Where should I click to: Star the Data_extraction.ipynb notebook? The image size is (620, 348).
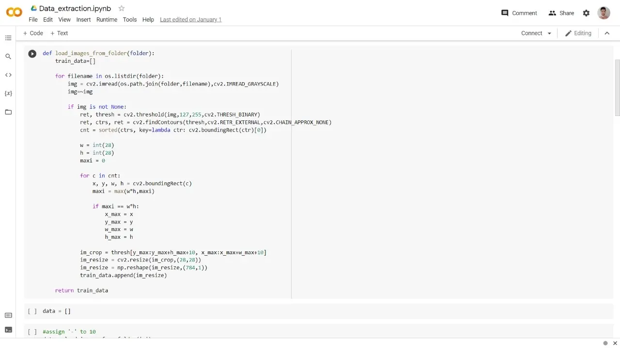(x=122, y=8)
